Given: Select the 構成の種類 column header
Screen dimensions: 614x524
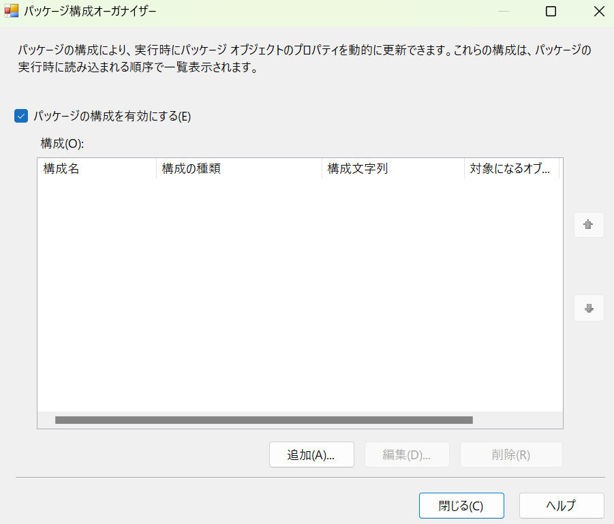Looking at the screenshot, I should point(239,169).
